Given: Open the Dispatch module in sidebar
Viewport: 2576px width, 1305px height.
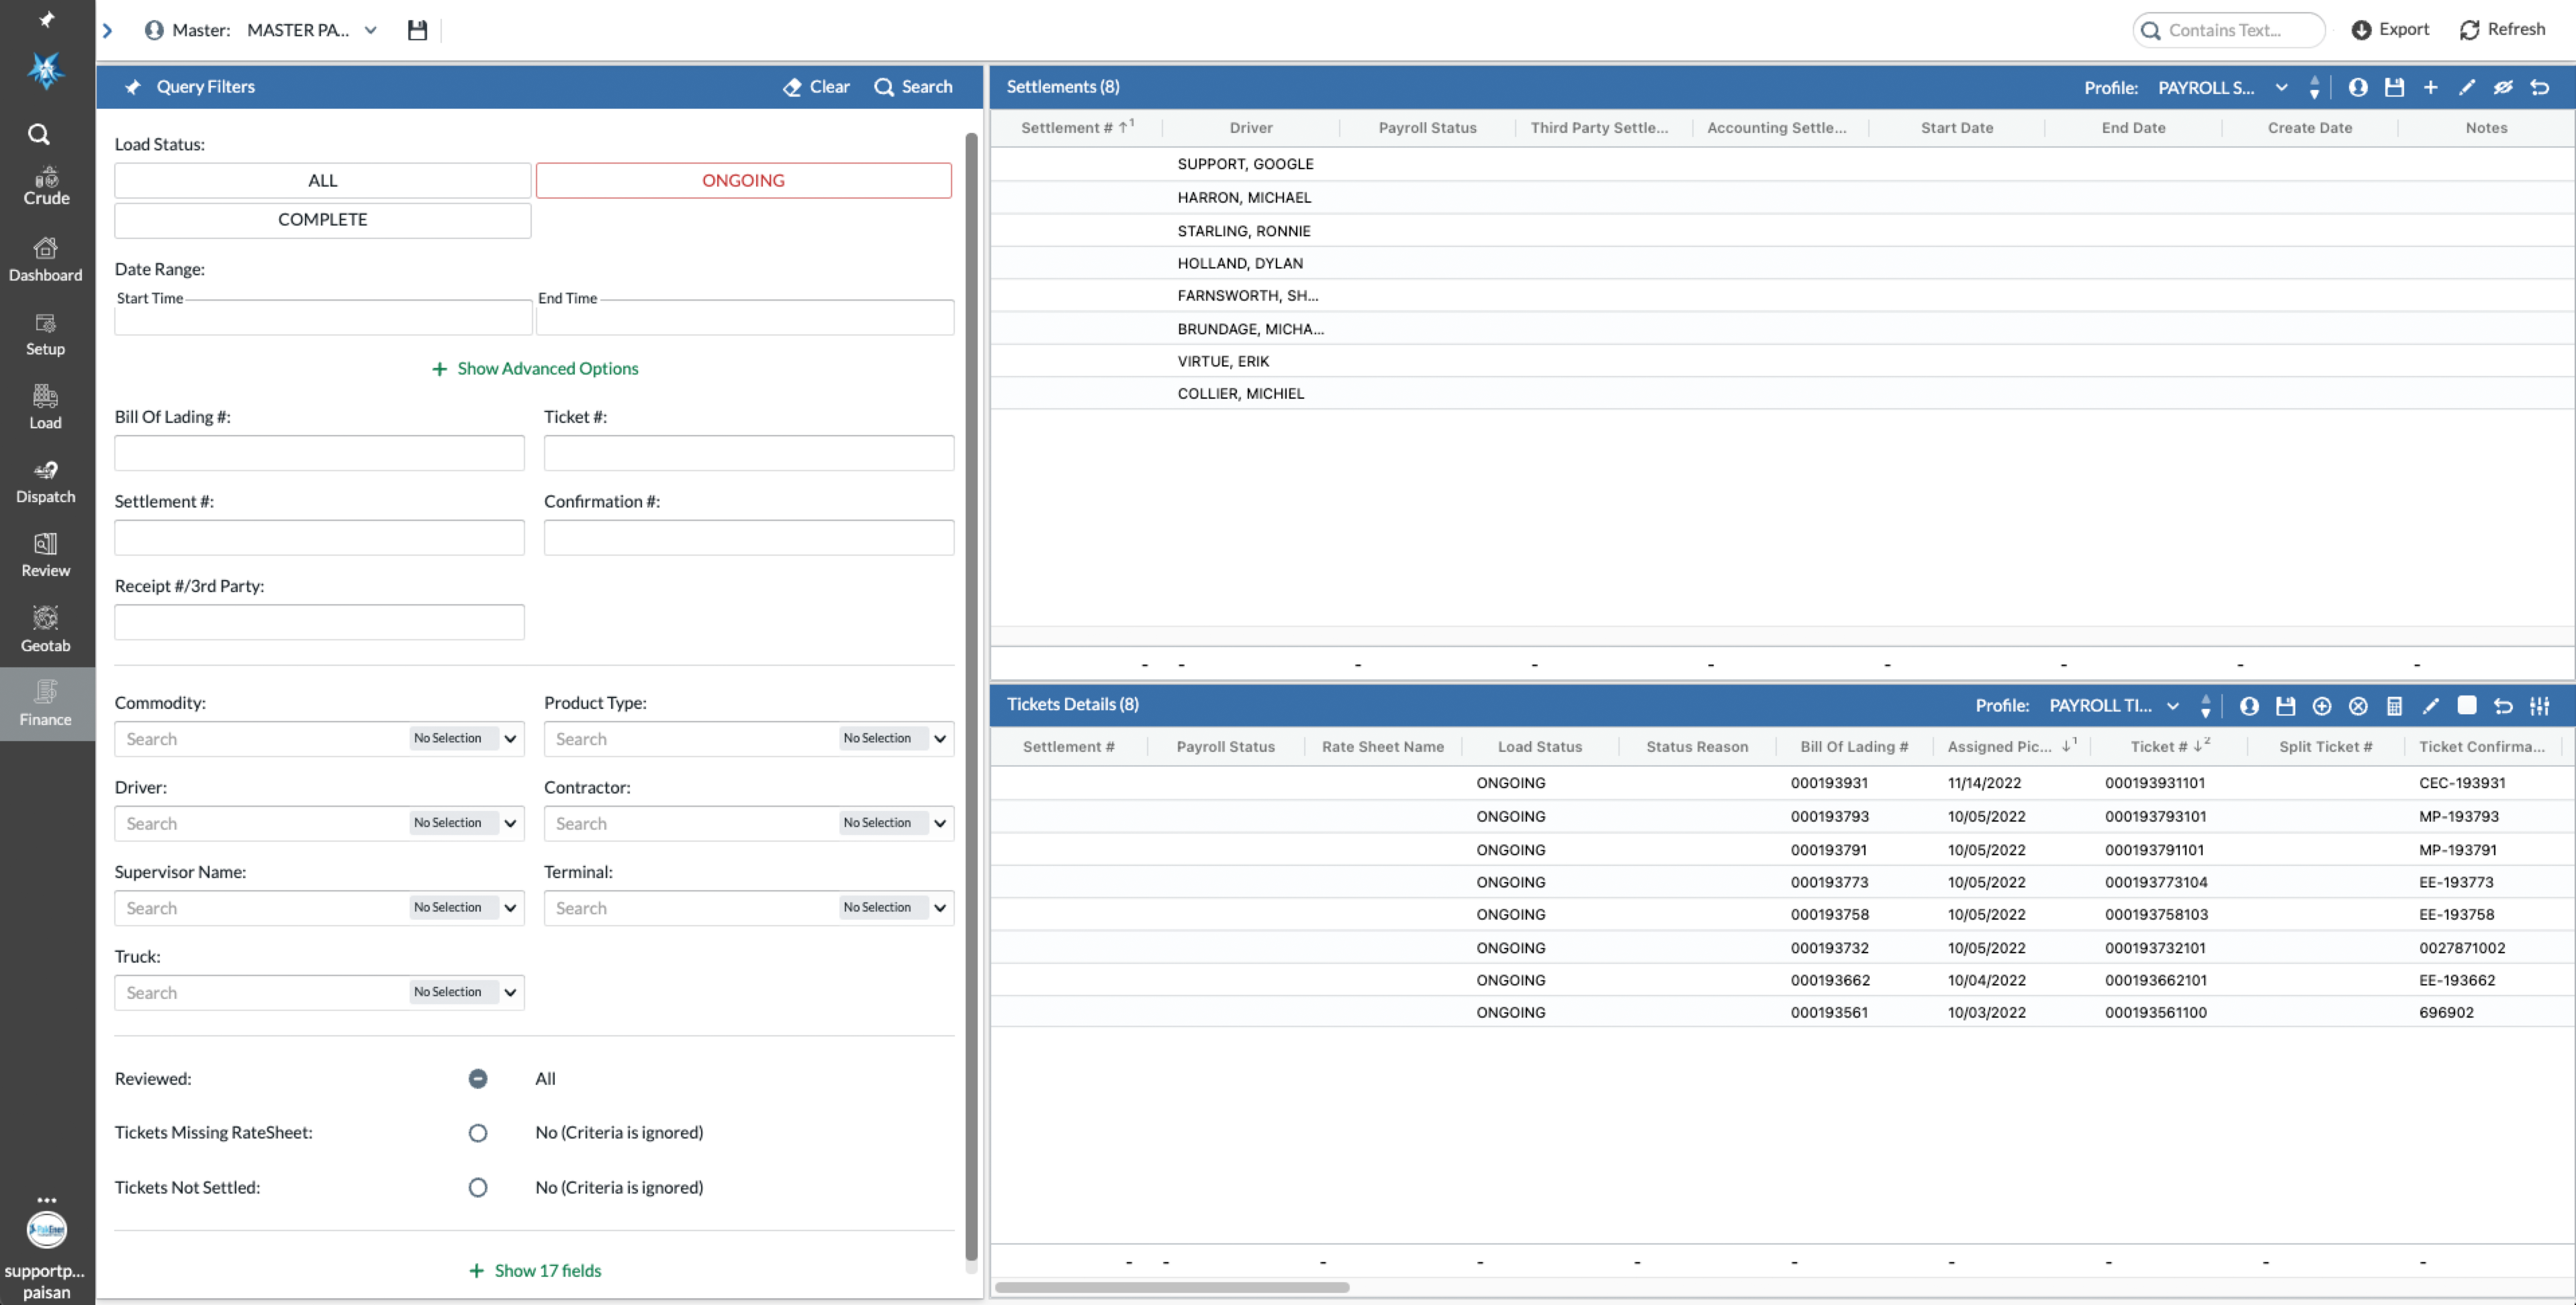Looking at the screenshot, I should [46, 482].
